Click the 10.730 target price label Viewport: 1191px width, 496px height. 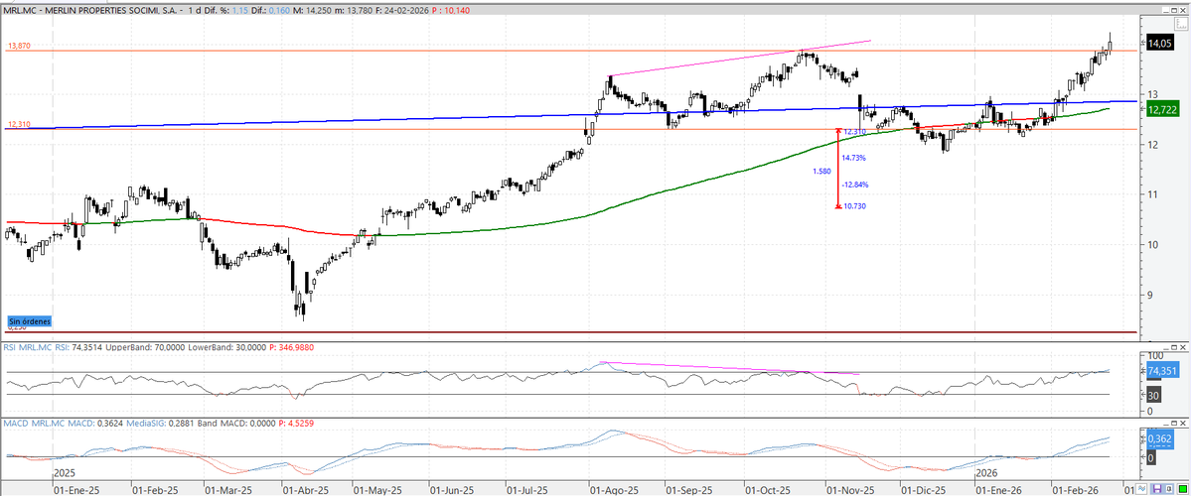pyautogui.click(x=855, y=206)
